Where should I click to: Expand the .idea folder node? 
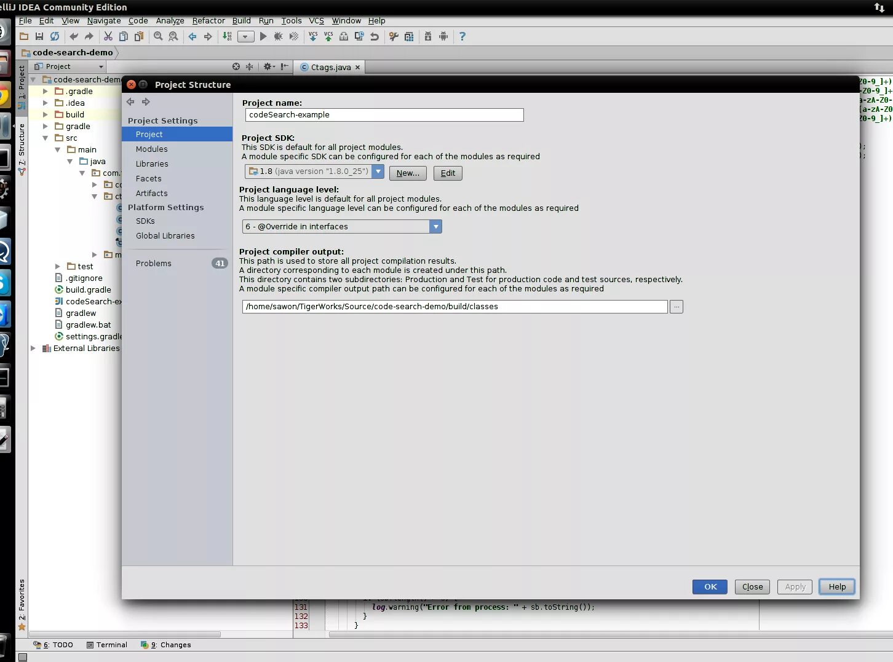(x=46, y=103)
